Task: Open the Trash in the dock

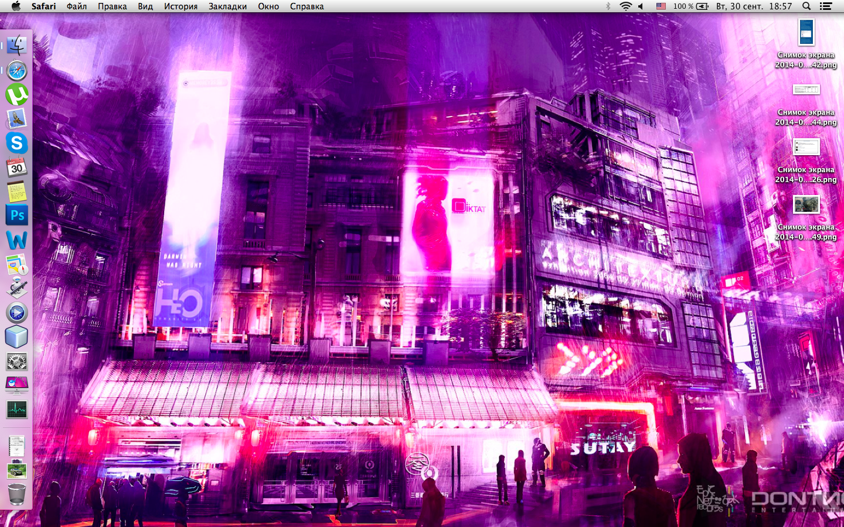Action: point(16,494)
